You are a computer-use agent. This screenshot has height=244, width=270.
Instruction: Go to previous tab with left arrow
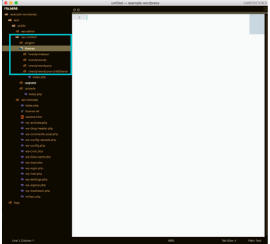pos(75,10)
